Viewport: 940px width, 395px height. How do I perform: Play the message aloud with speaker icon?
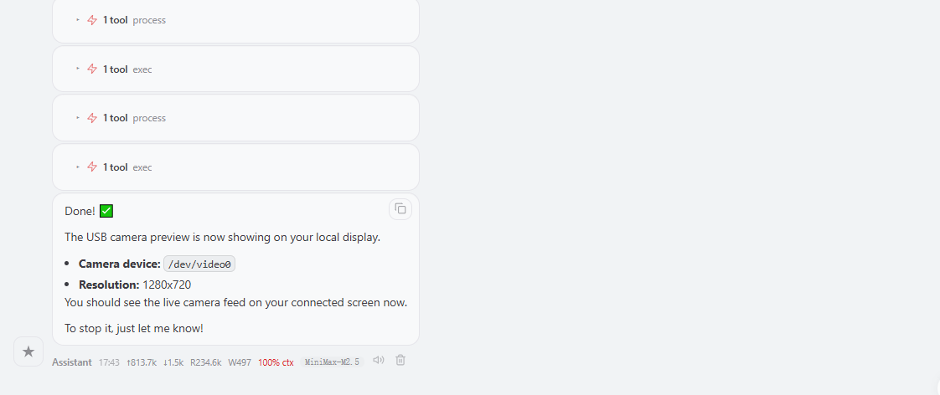[379, 361]
